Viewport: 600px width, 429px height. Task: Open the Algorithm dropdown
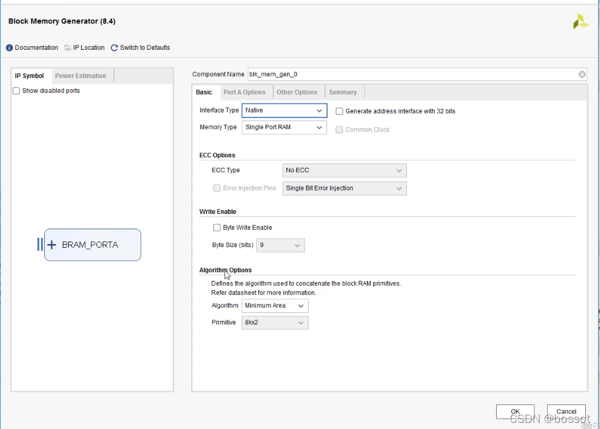275,306
